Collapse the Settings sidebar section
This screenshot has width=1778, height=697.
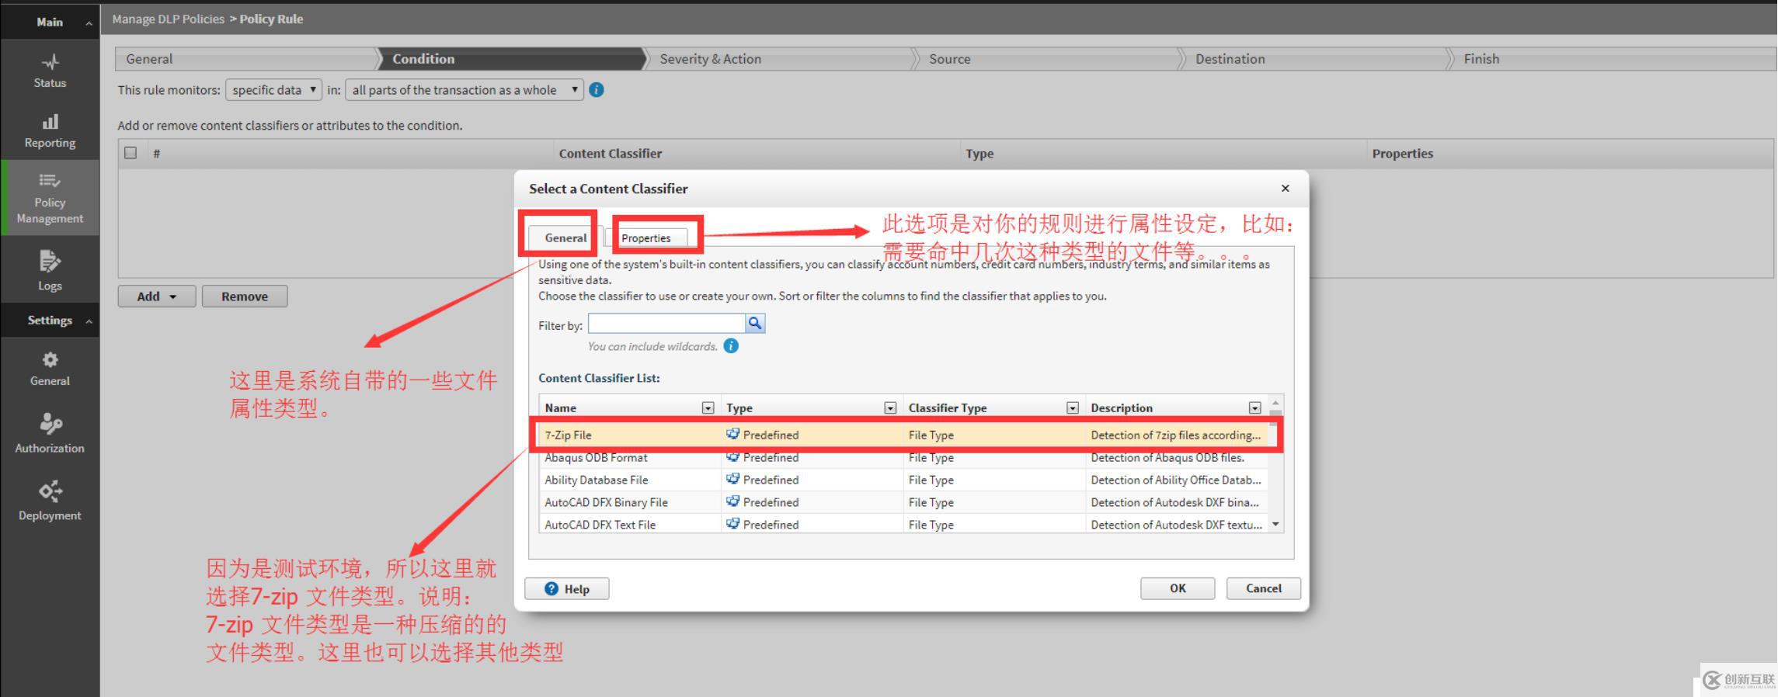pos(89,321)
